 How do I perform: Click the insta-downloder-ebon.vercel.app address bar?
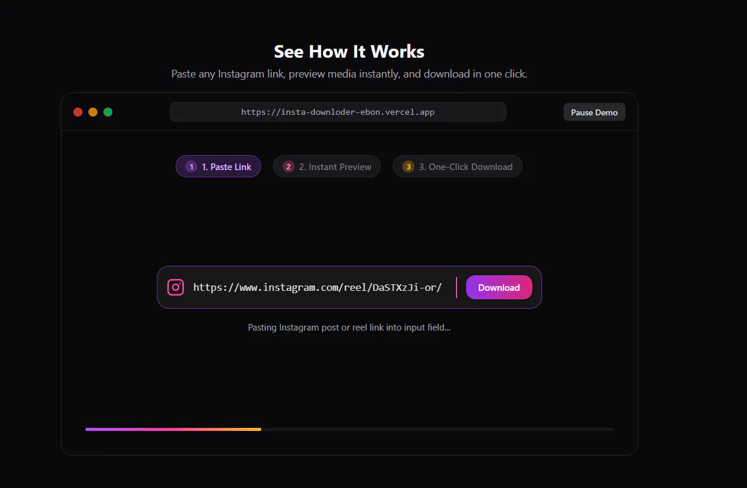[338, 112]
